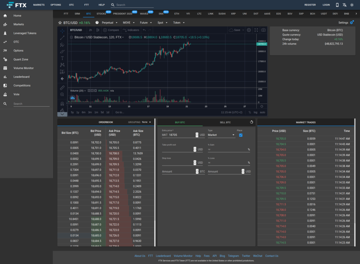Viewport: 360px width, 264px height.
Task: Open the order Type Market dropdown
Action: pyautogui.click(x=221, y=135)
